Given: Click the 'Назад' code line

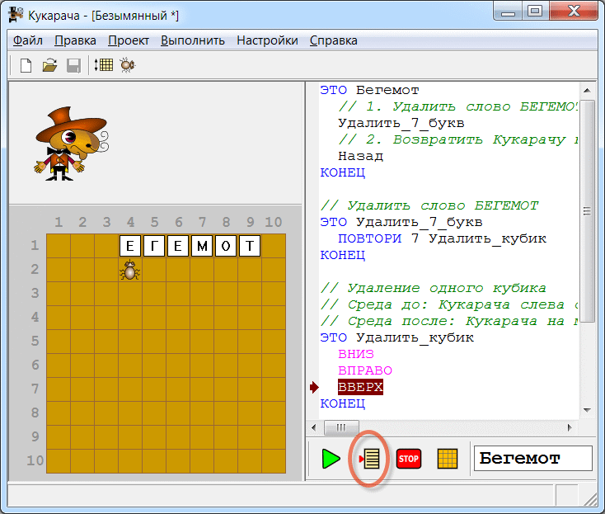Looking at the screenshot, I should tap(360, 157).
